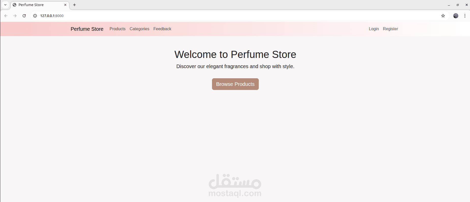Viewport: 470px width, 202px height.
Task: Close the browser window
Action: coord(466,5)
